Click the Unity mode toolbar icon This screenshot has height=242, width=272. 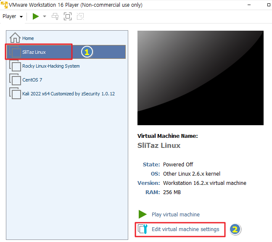point(80,16)
